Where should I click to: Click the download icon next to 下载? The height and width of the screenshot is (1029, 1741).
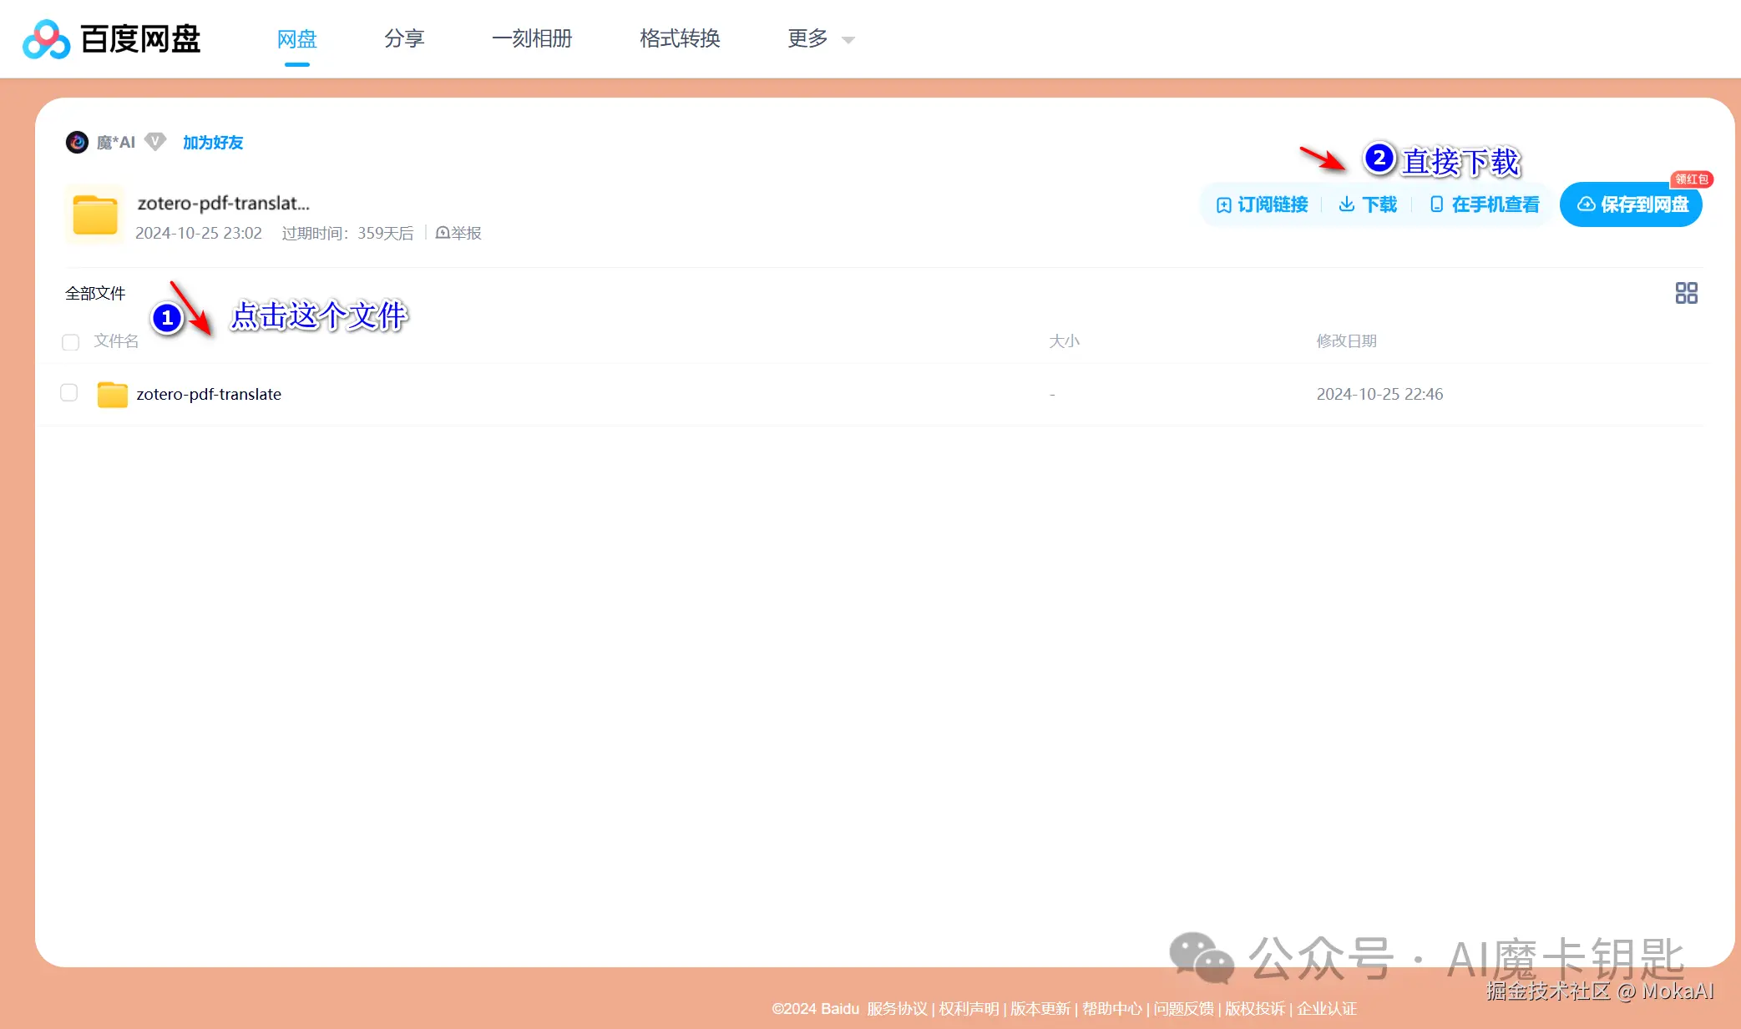click(x=1347, y=204)
